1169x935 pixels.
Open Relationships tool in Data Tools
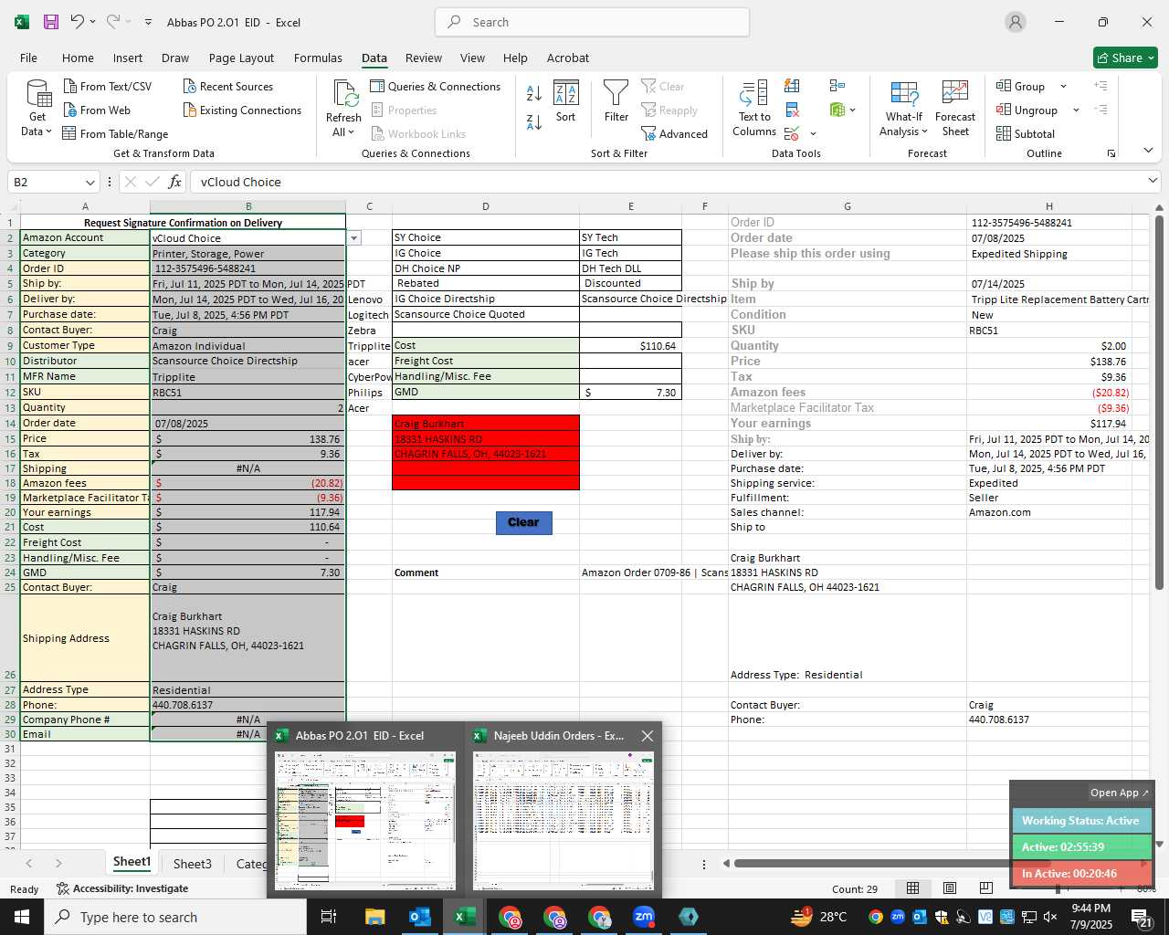[x=837, y=86]
